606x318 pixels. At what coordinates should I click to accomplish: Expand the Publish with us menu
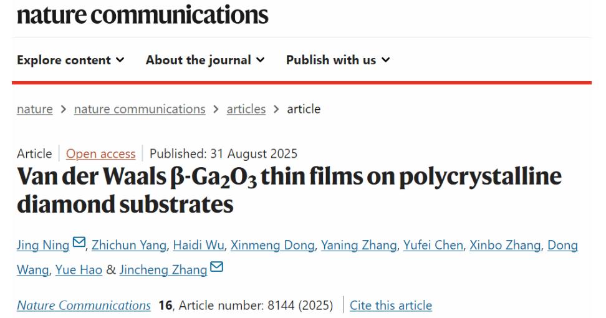[x=337, y=60]
